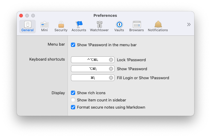Screen dimensions: 211x138
Task: Click the Lock 1Password shortcut field
Action: tap(90, 60)
